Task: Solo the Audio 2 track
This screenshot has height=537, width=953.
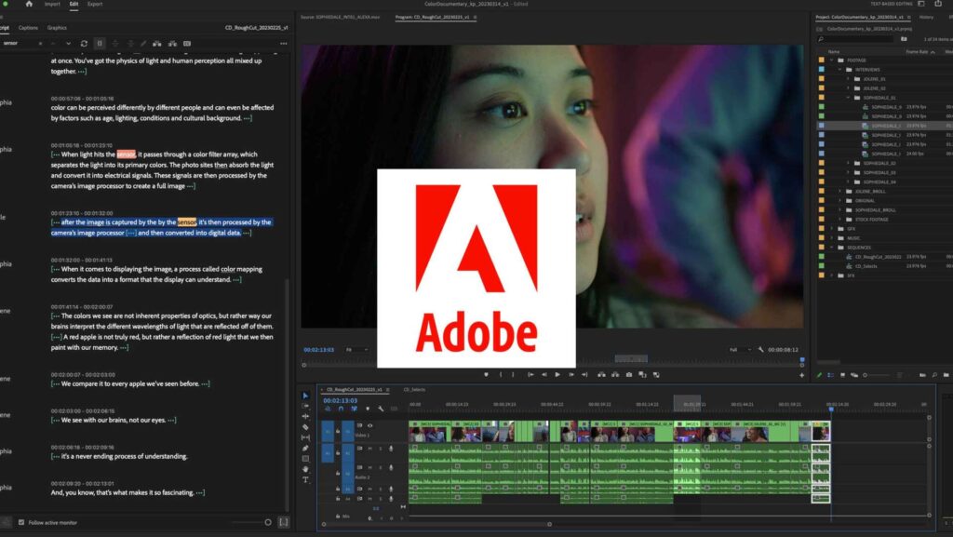Action: tap(381, 468)
